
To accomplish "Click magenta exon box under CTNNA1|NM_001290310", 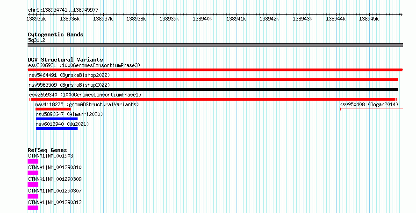I will [x=33, y=173].
